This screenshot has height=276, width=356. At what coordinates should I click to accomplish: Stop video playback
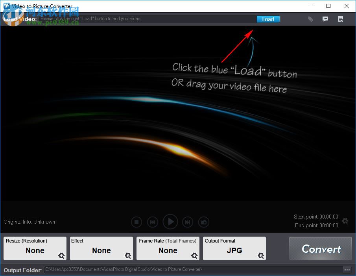[136, 222]
